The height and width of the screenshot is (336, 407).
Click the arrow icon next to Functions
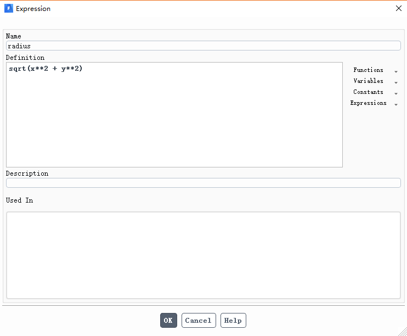pyautogui.click(x=396, y=71)
